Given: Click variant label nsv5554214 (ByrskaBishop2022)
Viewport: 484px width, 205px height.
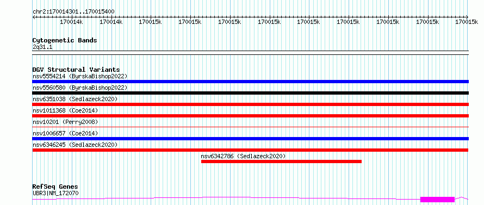Looking at the screenshot, I should click(x=79, y=76).
